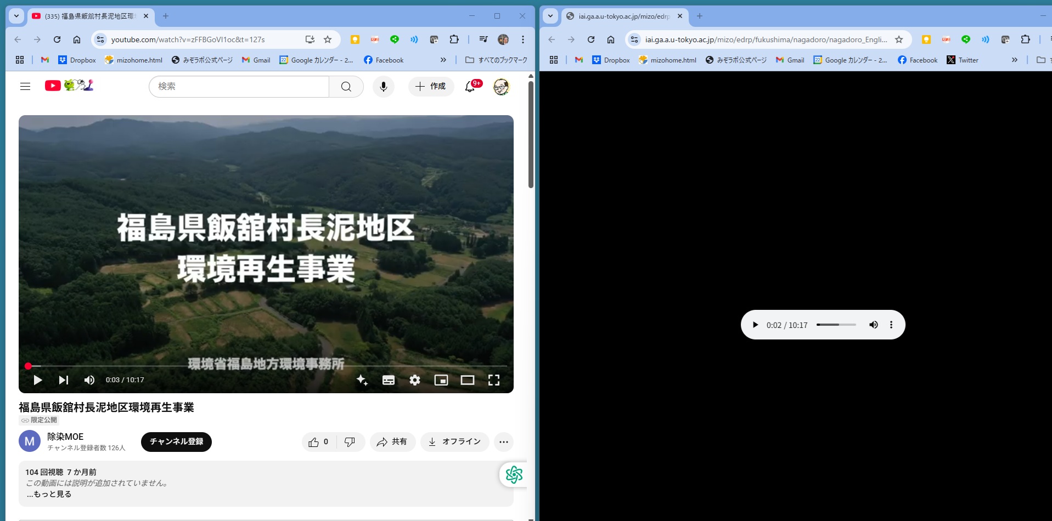Open 除染MOE channel avatar
Viewport: 1052px width, 521px height.
pyautogui.click(x=30, y=441)
